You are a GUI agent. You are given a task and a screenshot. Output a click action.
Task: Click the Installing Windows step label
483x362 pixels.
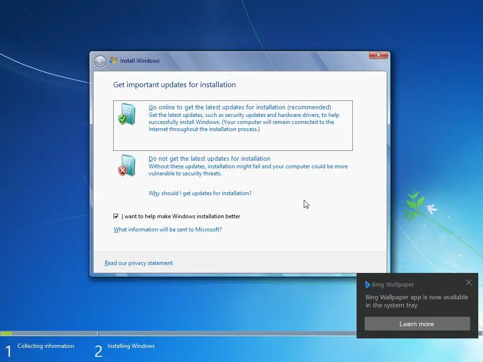coord(131,346)
